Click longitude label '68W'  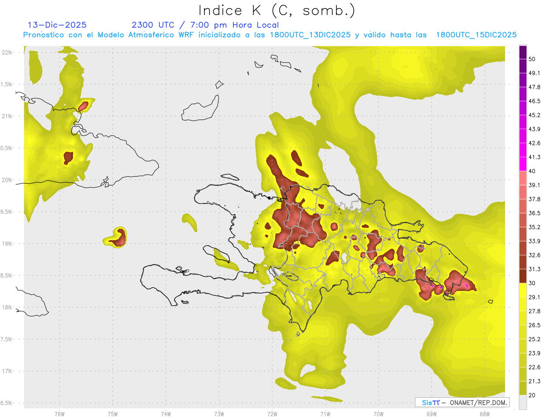pyautogui.click(x=484, y=414)
